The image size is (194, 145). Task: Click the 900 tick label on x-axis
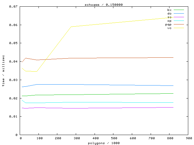coord(189,138)
